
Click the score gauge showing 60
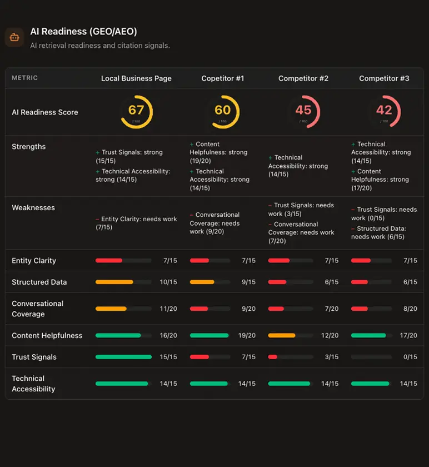point(223,112)
